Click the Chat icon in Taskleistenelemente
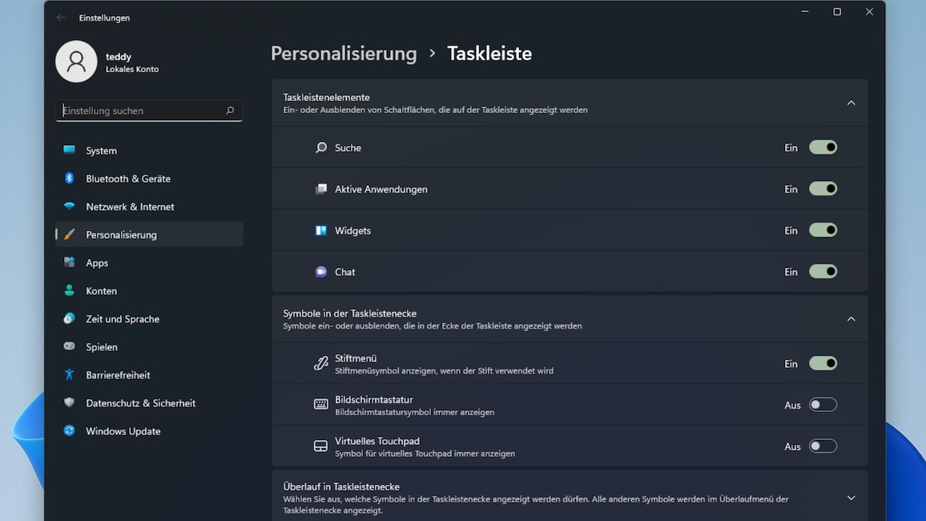926x521 pixels. pyautogui.click(x=321, y=271)
